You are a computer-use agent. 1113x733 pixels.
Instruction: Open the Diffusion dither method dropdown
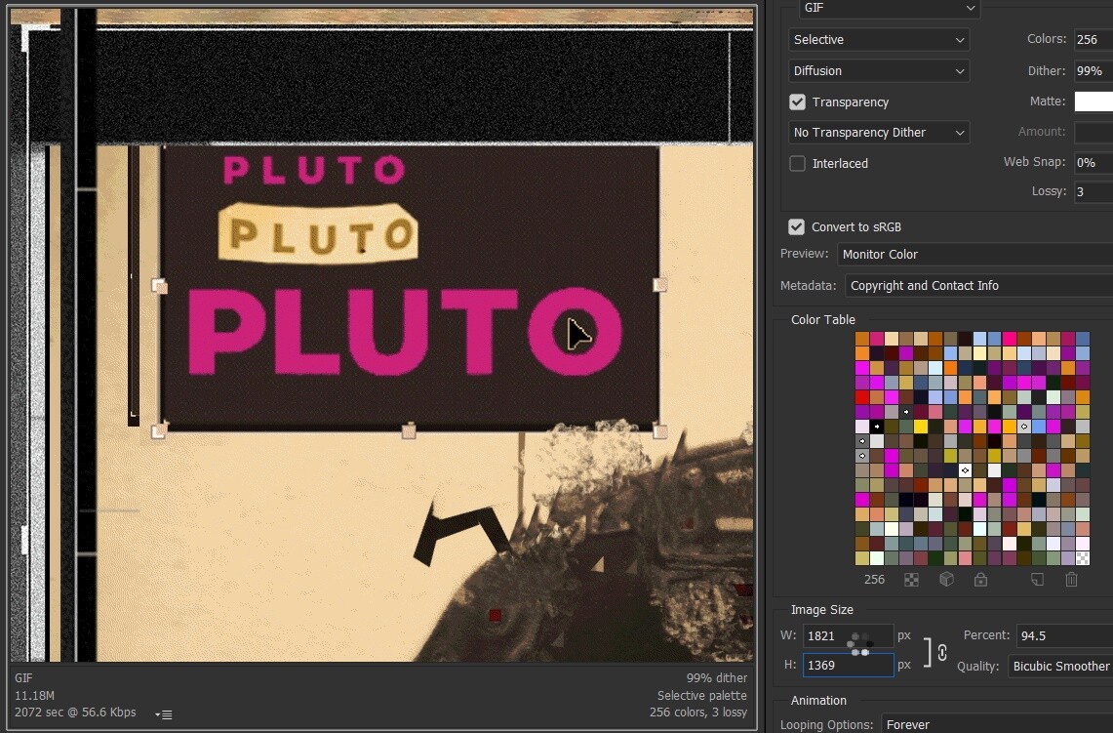pos(879,71)
